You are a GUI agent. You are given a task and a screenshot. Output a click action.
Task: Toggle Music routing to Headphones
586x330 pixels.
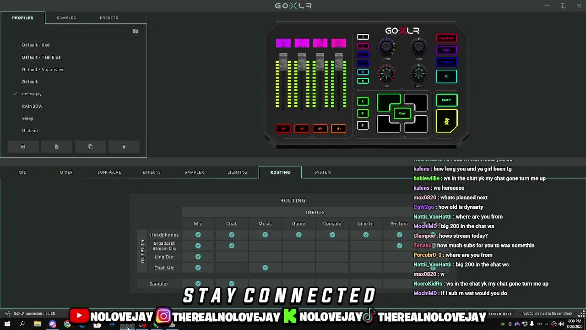click(265, 235)
